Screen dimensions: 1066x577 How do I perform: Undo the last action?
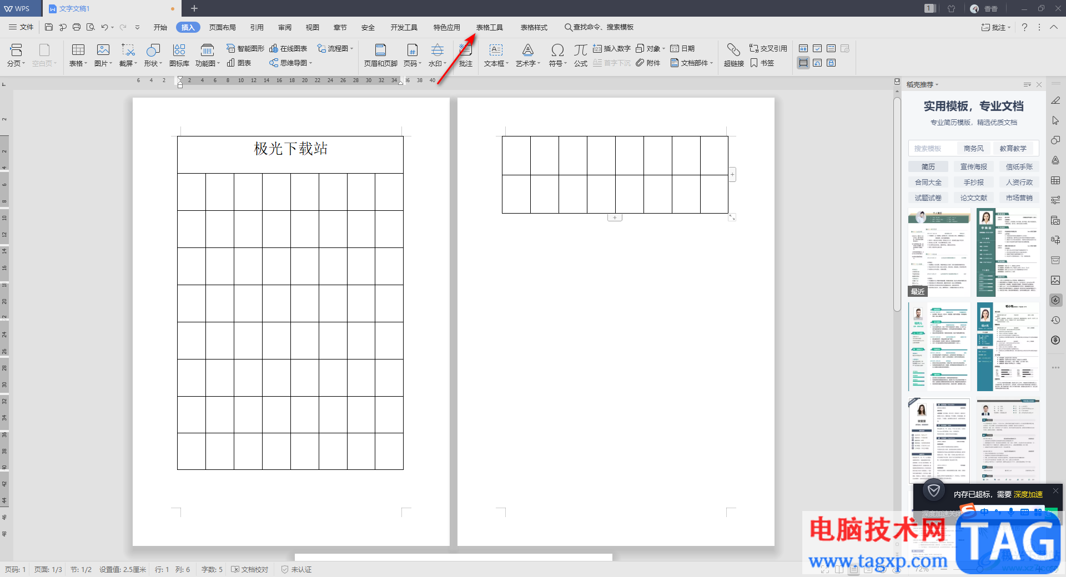coord(104,27)
